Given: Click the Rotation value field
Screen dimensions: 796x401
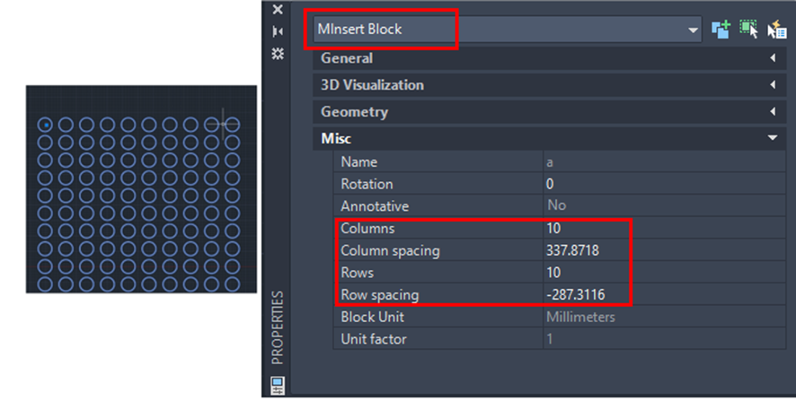Looking at the screenshot, I should coord(664,184).
